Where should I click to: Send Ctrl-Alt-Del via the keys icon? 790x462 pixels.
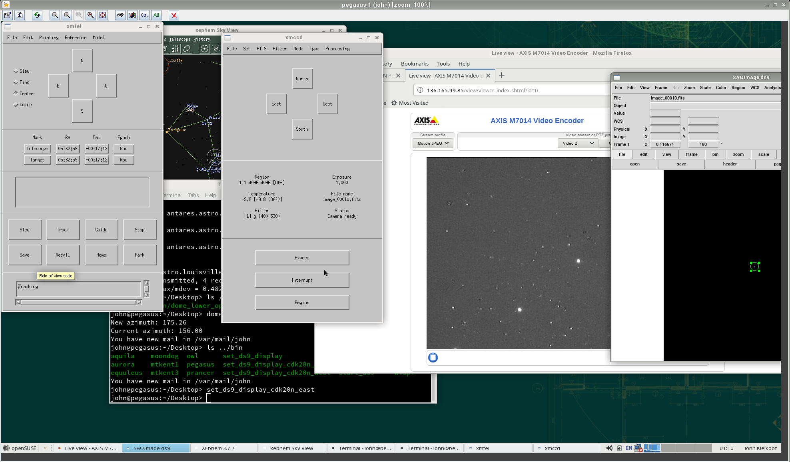[120, 15]
